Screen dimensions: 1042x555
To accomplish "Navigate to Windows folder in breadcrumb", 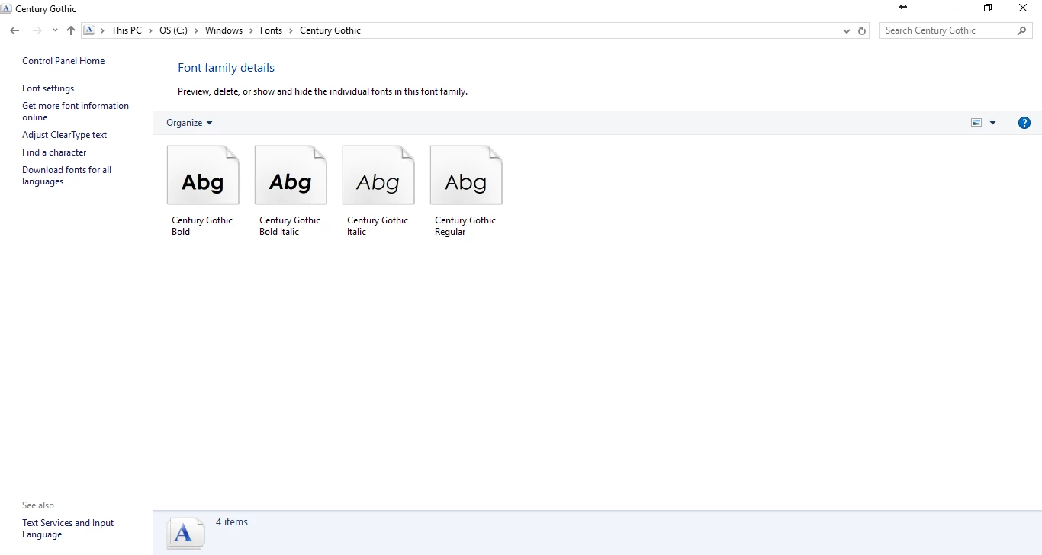I will [224, 30].
